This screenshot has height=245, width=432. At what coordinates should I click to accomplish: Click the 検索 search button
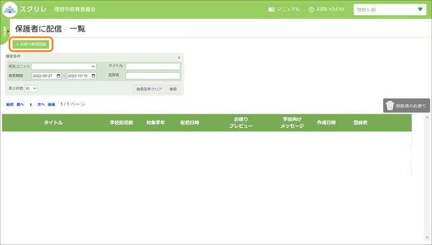(x=173, y=89)
